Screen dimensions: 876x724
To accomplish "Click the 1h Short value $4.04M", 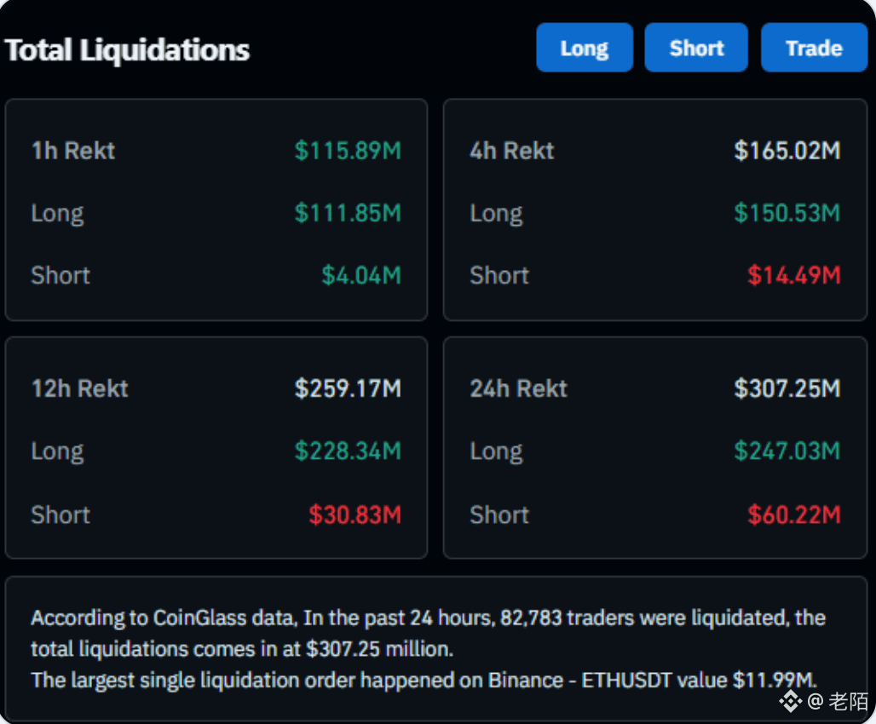I will [x=361, y=275].
